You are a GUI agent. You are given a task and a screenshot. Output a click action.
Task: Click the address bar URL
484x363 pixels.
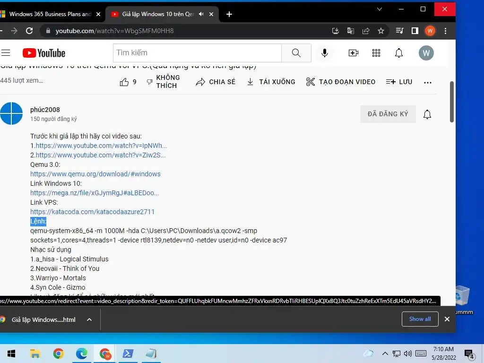(x=114, y=31)
